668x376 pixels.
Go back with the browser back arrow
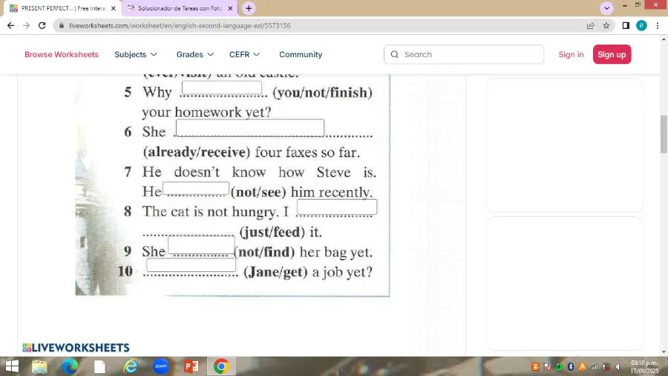(x=10, y=25)
